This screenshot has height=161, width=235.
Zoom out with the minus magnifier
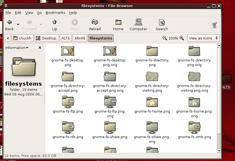[165, 38]
